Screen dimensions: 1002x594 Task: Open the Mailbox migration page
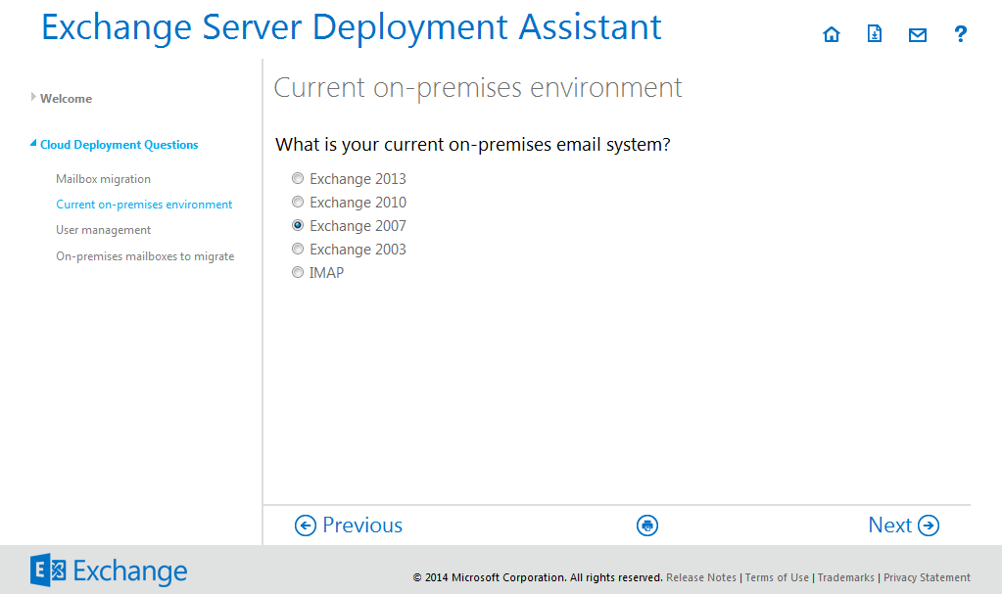tap(104, 179)
